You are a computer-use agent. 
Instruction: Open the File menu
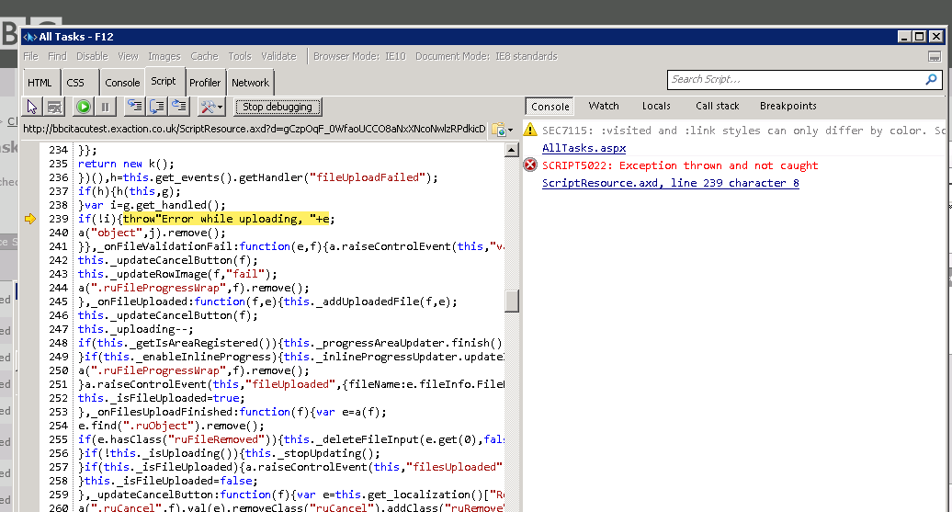(31, 56)
